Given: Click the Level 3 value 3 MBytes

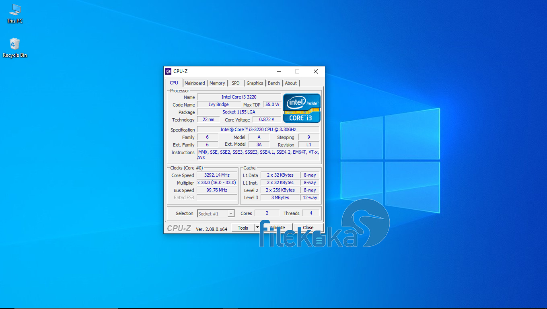Looking at the screenshot, I should (280, 198).
